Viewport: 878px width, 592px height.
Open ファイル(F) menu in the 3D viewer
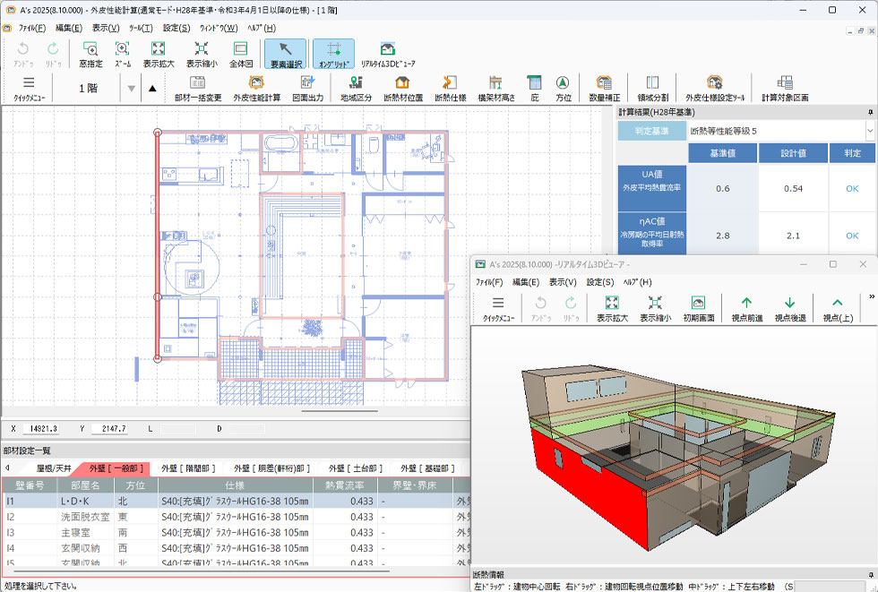tap(489, 283)
